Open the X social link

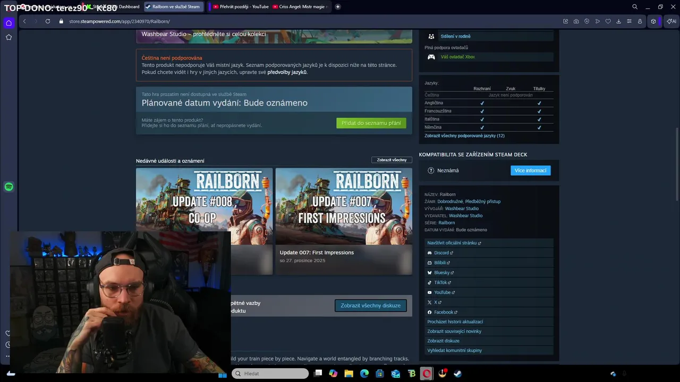(x=489, y=302)
